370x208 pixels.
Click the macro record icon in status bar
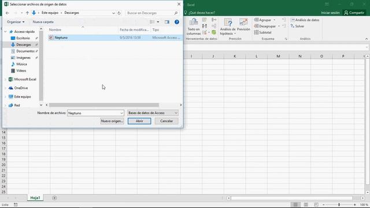pos(16,205)
